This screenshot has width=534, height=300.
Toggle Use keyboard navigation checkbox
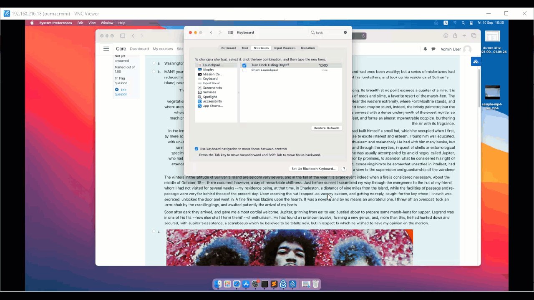[x=196, y=149]
